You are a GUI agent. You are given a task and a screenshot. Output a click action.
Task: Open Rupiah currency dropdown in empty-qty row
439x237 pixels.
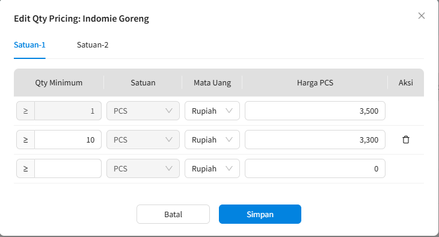pyautogui.click(x=212, y=168)
